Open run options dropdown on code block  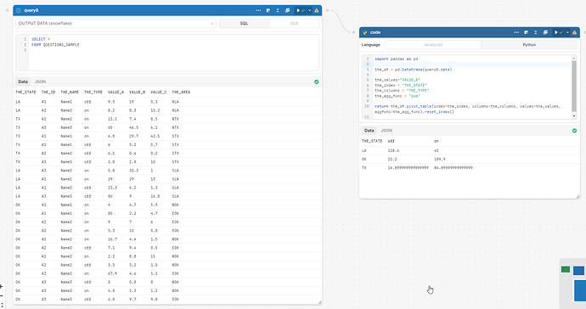[567, 32]
